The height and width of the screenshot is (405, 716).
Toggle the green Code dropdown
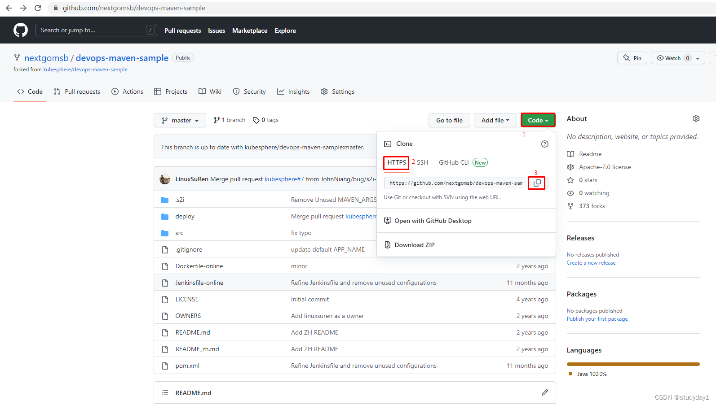(x=538, y=120)
